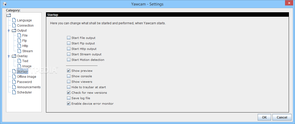
Task: Click the Ftp document icon under Output
Action: click(x=19, y=40)
